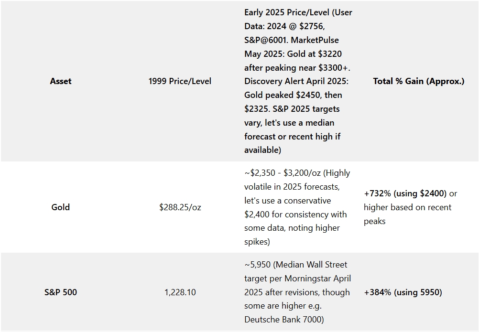
Task: Click the $288.25/oz gold price cell
Action: 180,207
